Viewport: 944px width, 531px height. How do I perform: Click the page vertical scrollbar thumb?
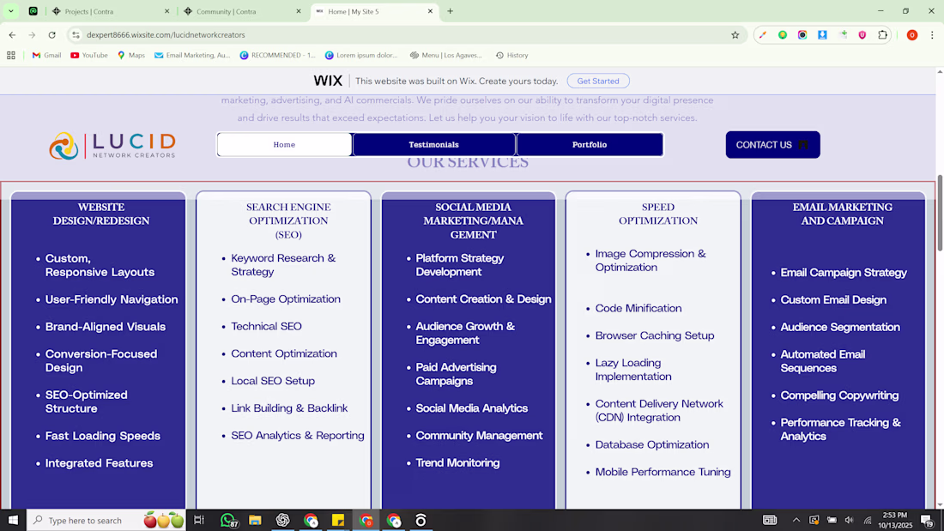(x=940, y=213)
